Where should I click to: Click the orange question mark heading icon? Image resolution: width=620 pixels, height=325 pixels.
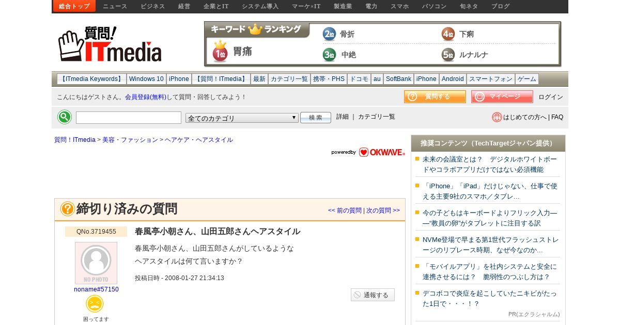[x=67, y=209]
